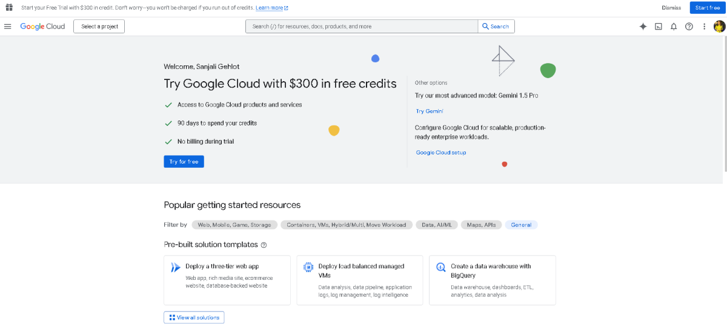The width and height of the screenshot is (727, 332).
Task: Activate the Cloud Shell terminal icon
Action: click(659, 26)
